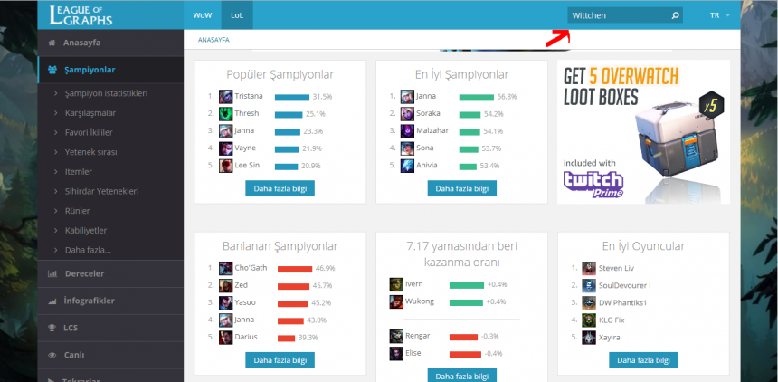Viewport: 778px width, 382px height.
Task: Click the Şampiyonlar group icon
Action: coord(52,70)
